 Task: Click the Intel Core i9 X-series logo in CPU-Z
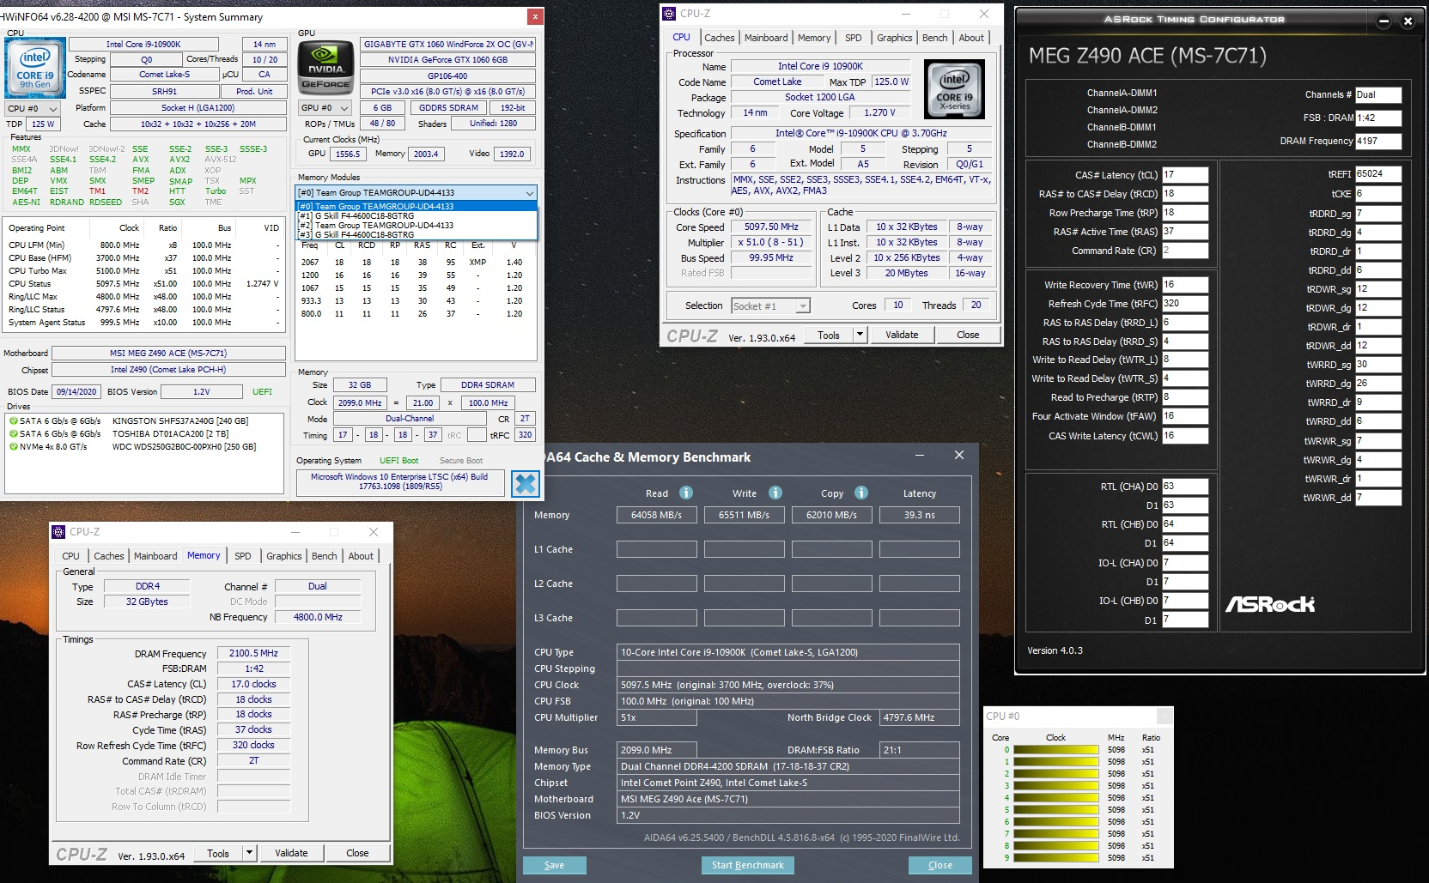(954, 89)
